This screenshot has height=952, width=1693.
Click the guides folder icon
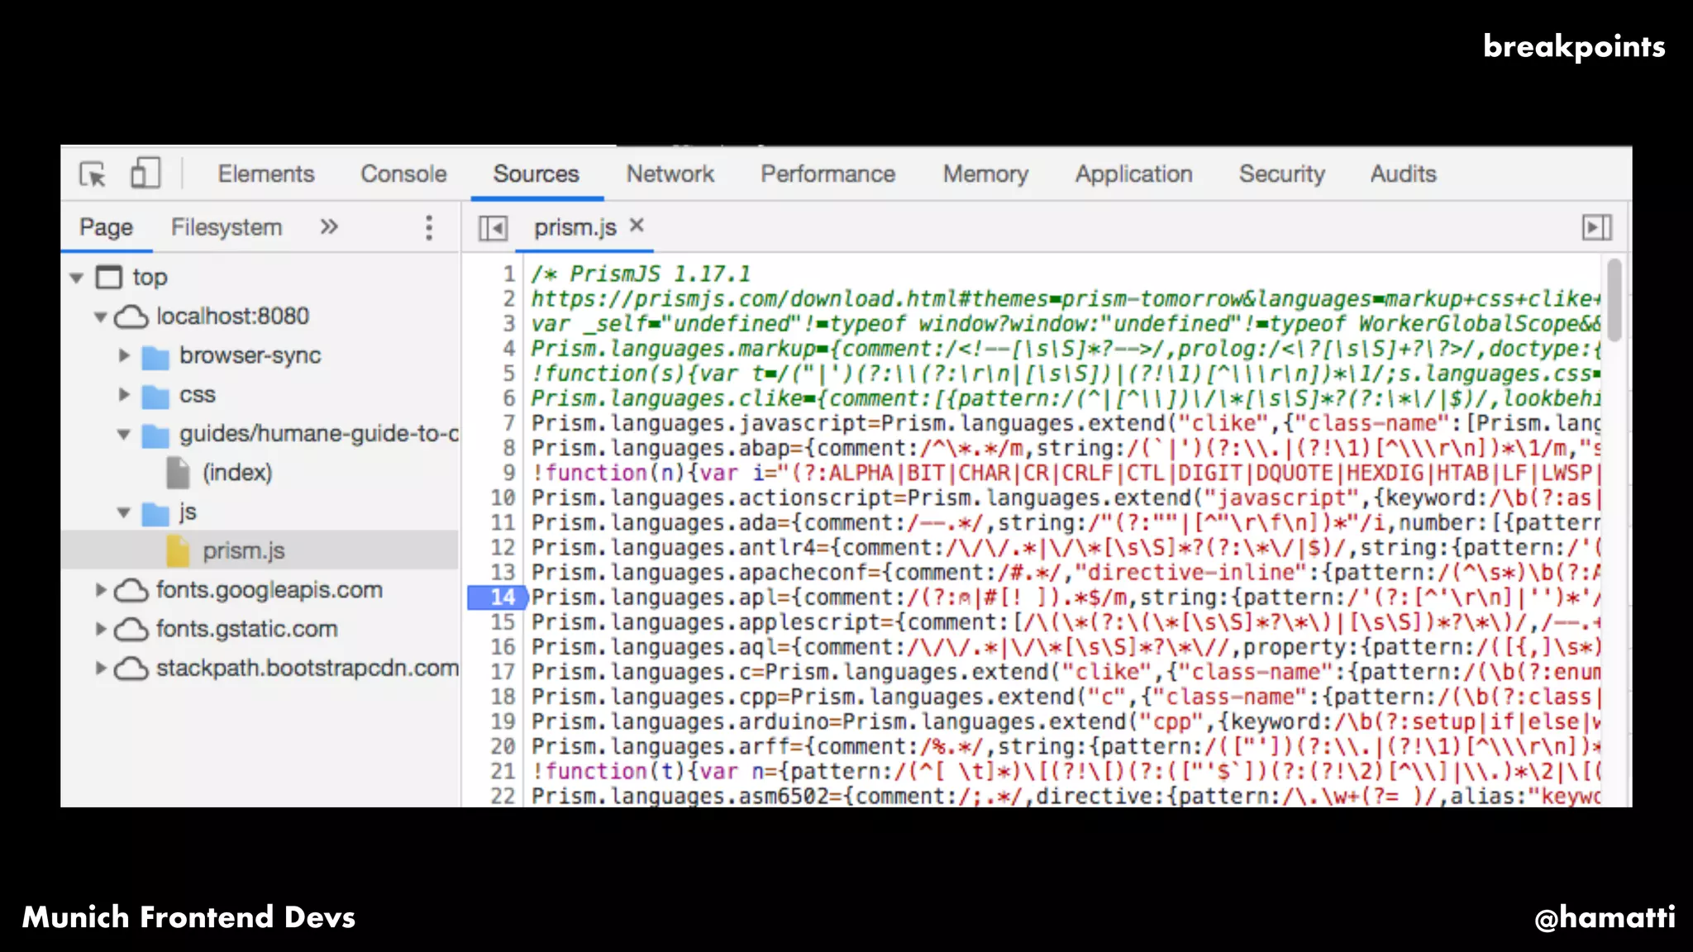click(155, 435)
